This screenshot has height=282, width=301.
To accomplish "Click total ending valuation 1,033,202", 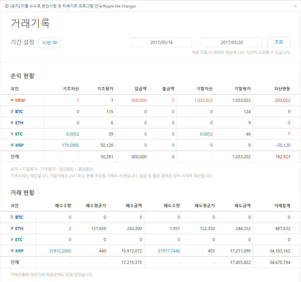I will coord(241,157).
